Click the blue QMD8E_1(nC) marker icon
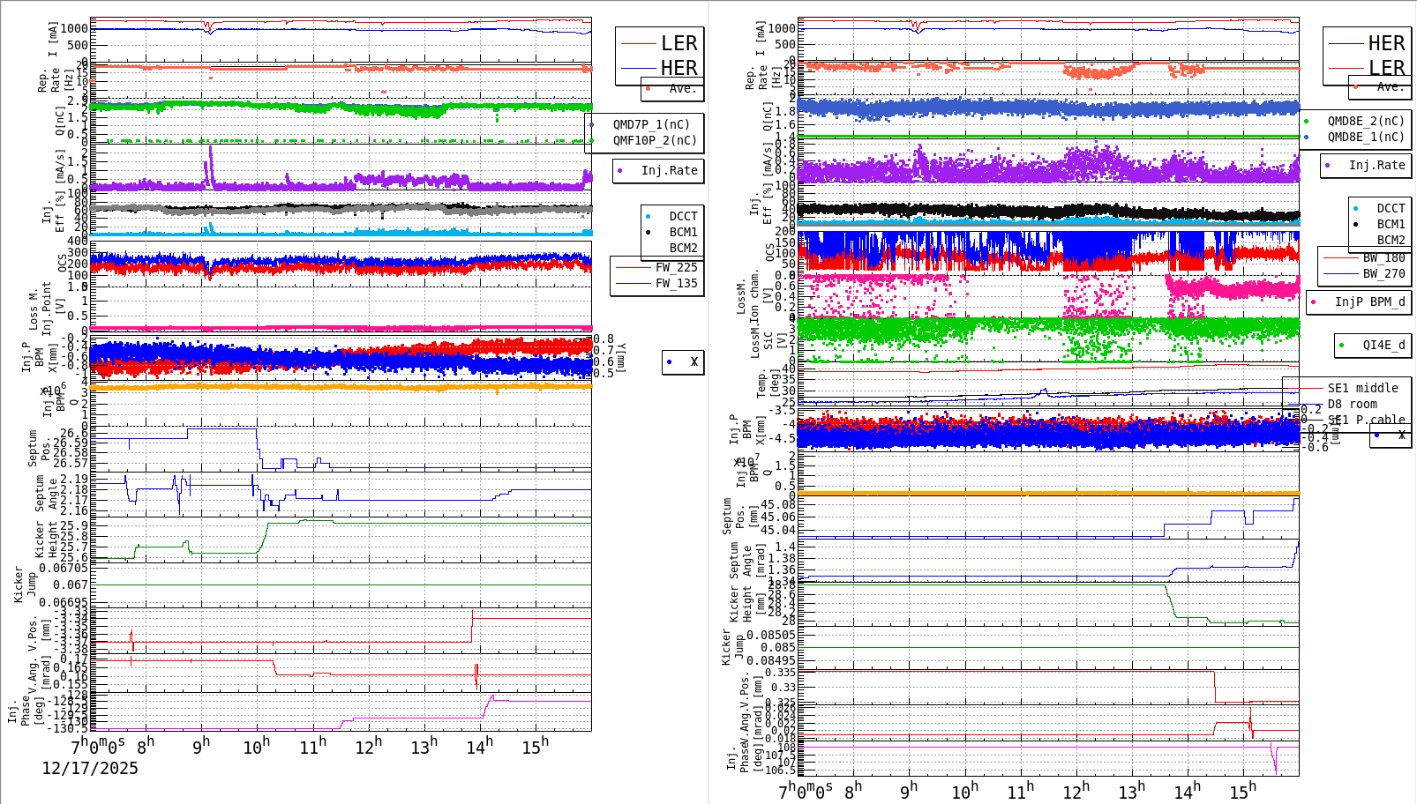 [1308, 137]
